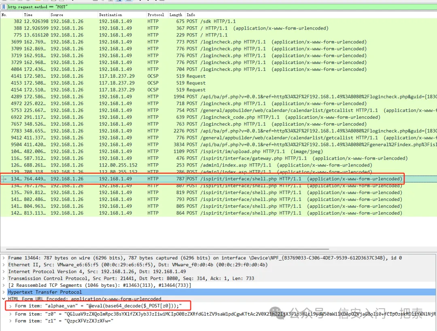Expand the "z1" form item
437x331 pixels.
pos(10,321)
